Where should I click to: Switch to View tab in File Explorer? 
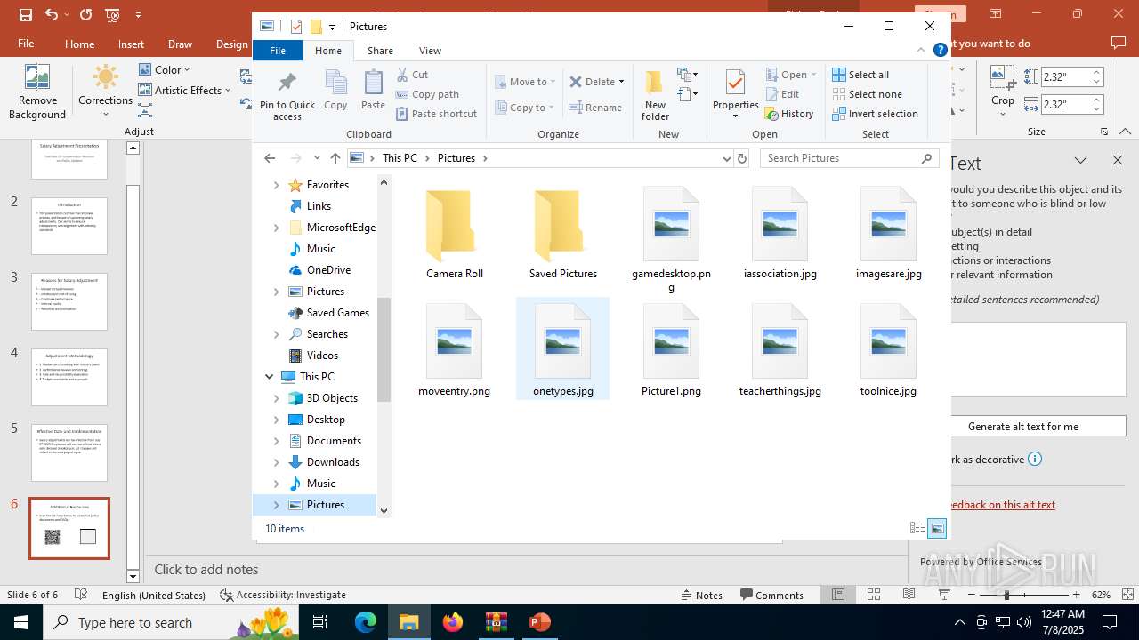(x=430, y=51)
